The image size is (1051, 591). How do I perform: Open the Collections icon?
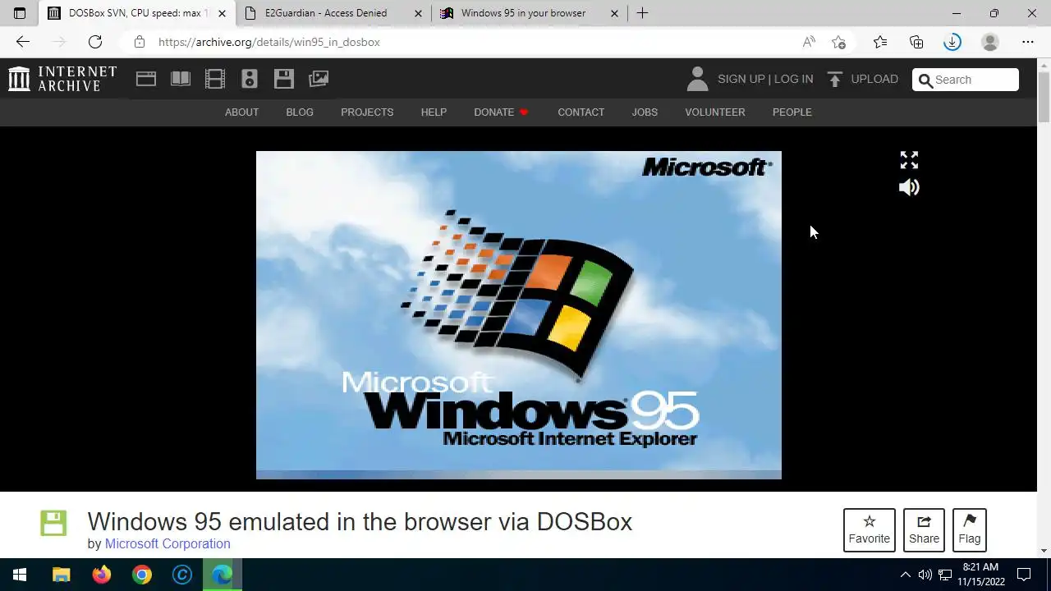[916, 42]
